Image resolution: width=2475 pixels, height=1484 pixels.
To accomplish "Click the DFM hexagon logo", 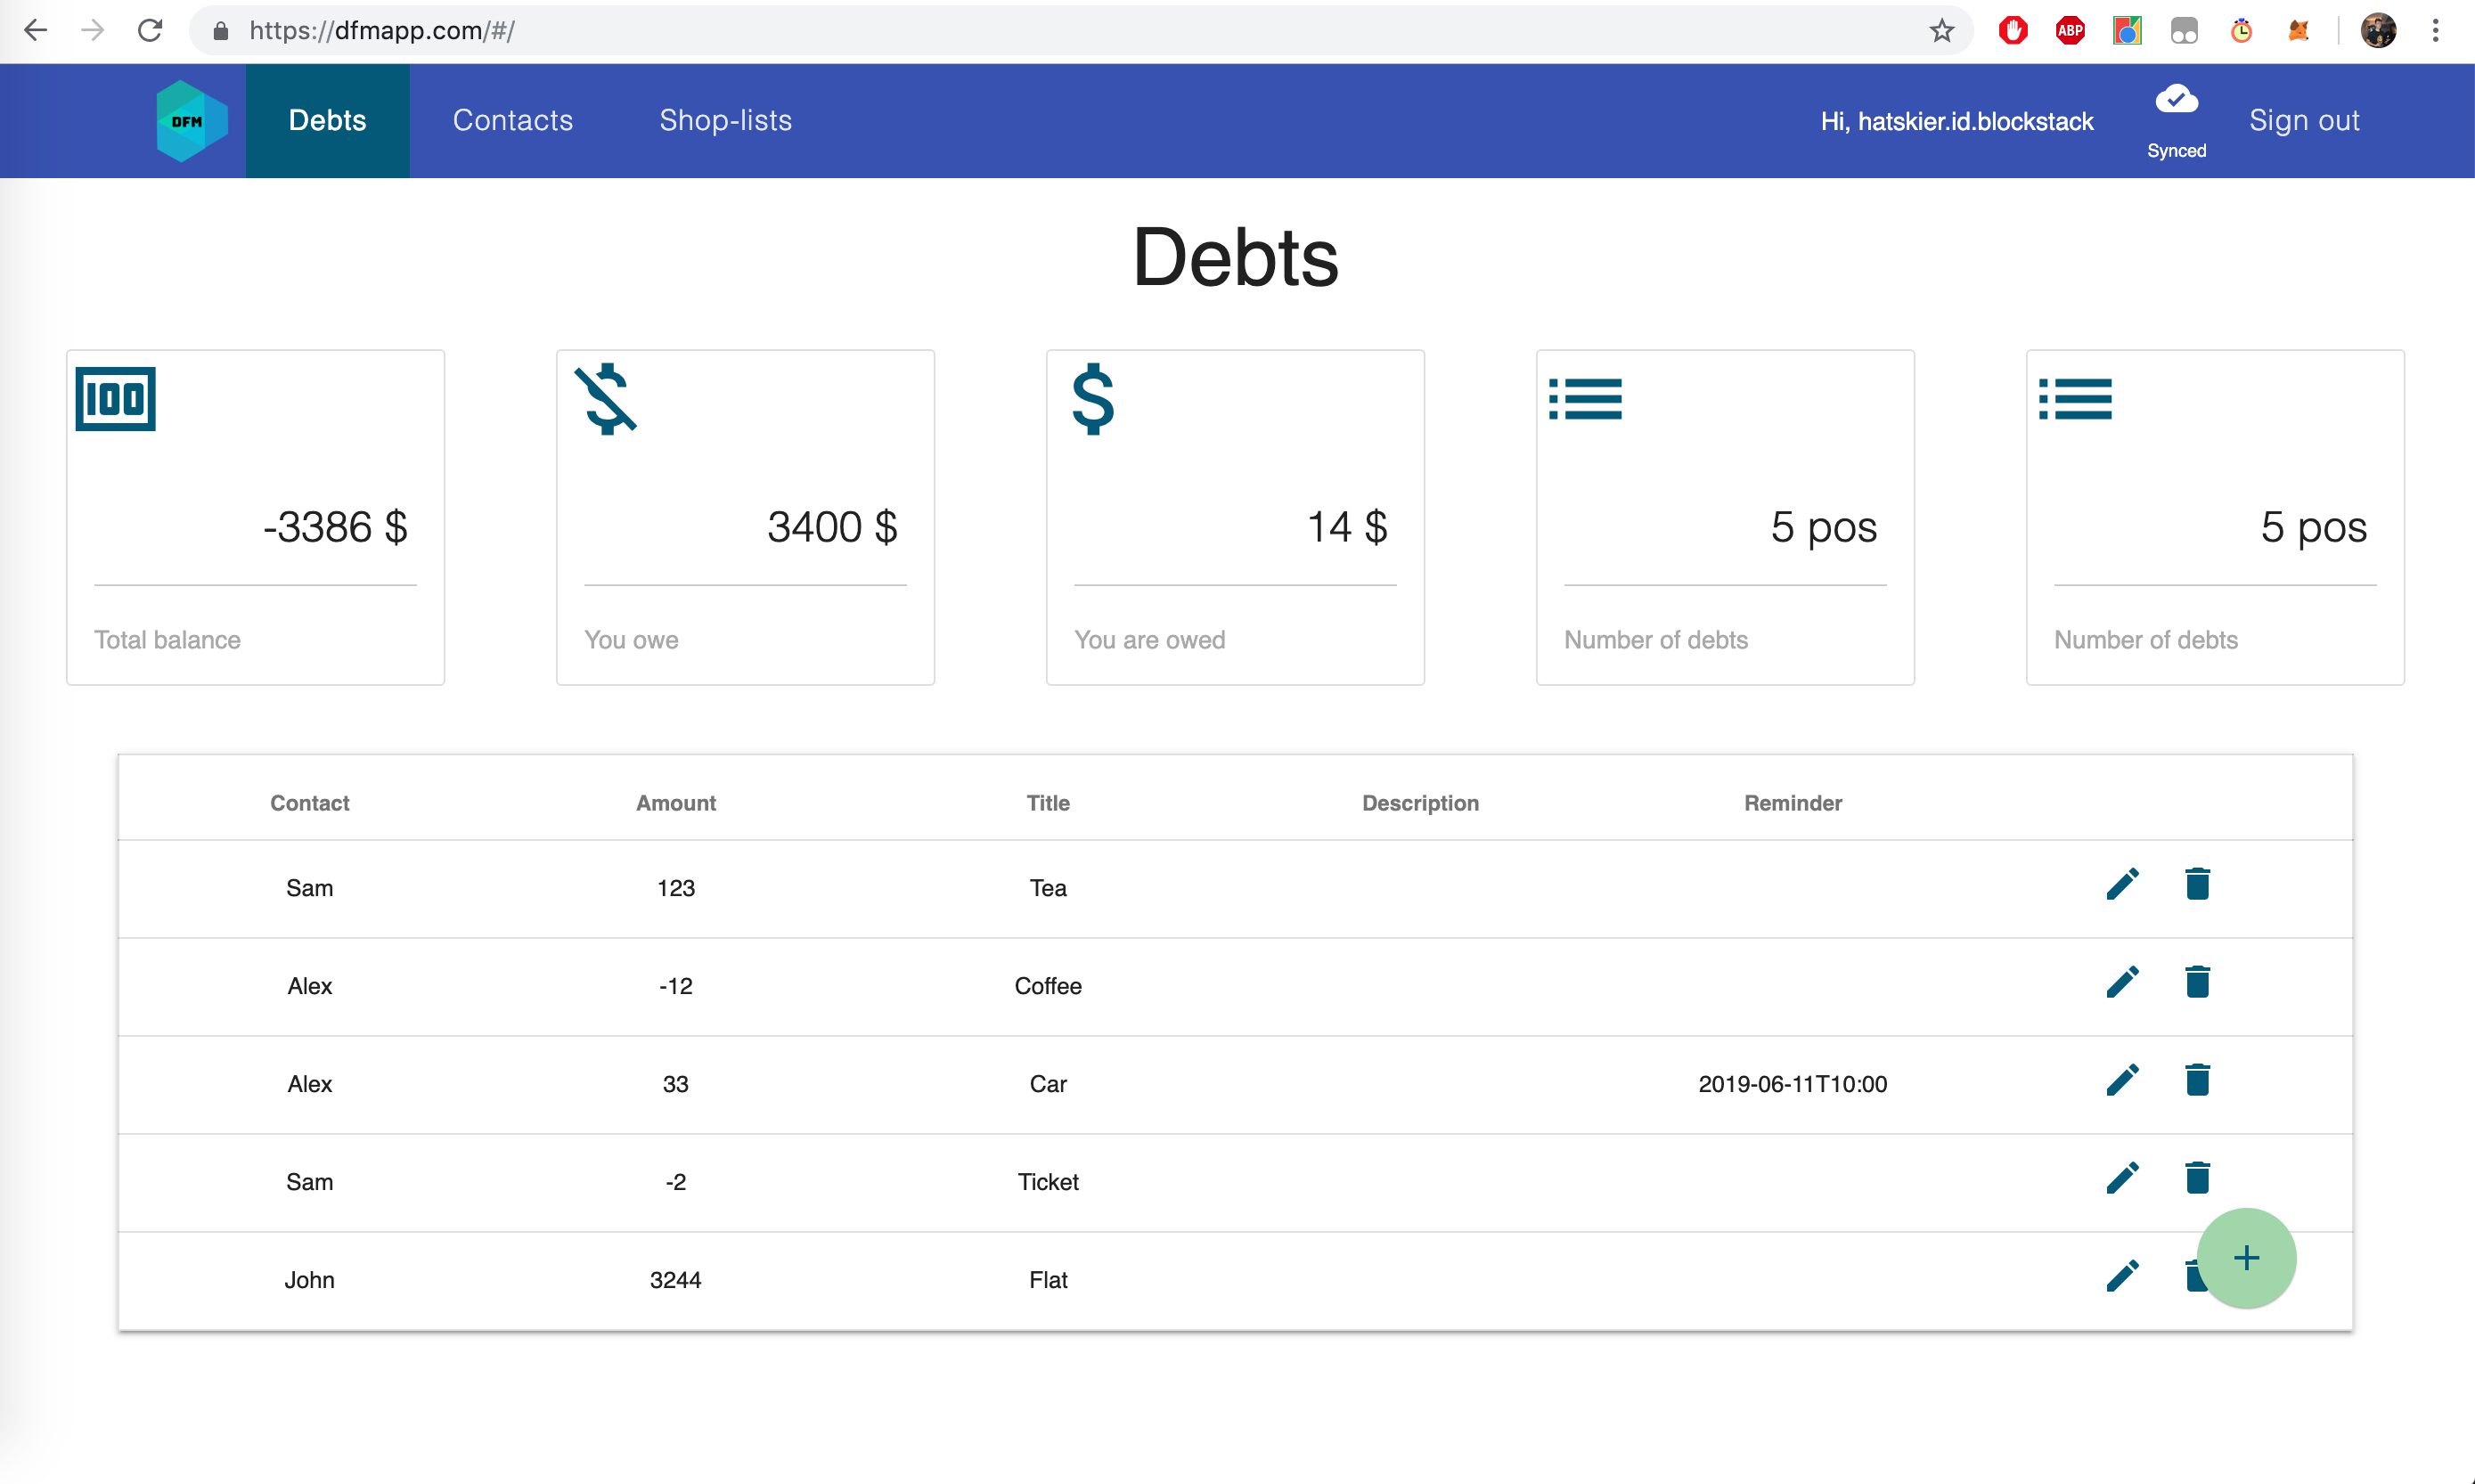I will 190,121.
